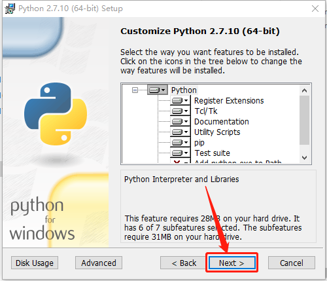Viewport: 327px width, 281px height.
Task: Click the feature list scrollbar thumb
Action: [x=305, y=120]
